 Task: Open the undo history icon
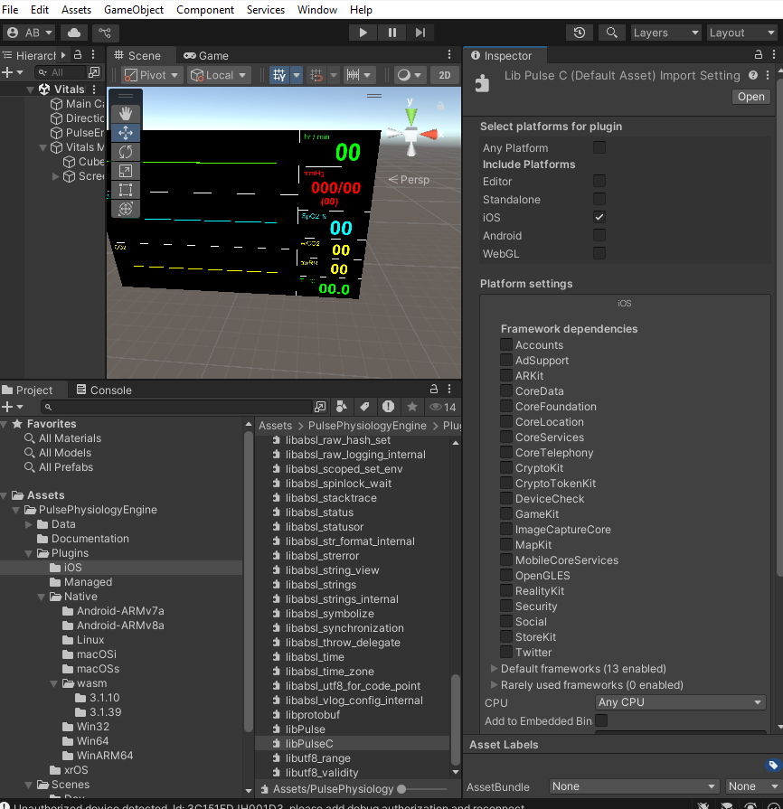pos(580,33)
